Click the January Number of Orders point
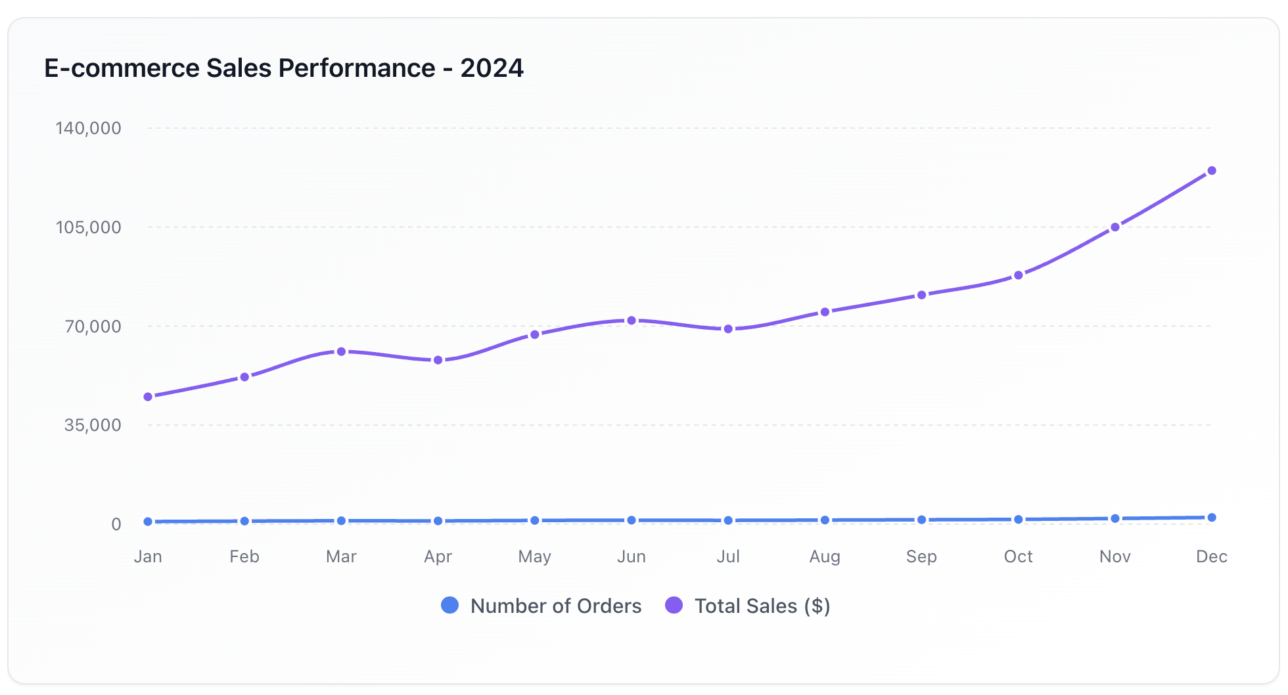Screen dimensions: 1288x695 148,522
